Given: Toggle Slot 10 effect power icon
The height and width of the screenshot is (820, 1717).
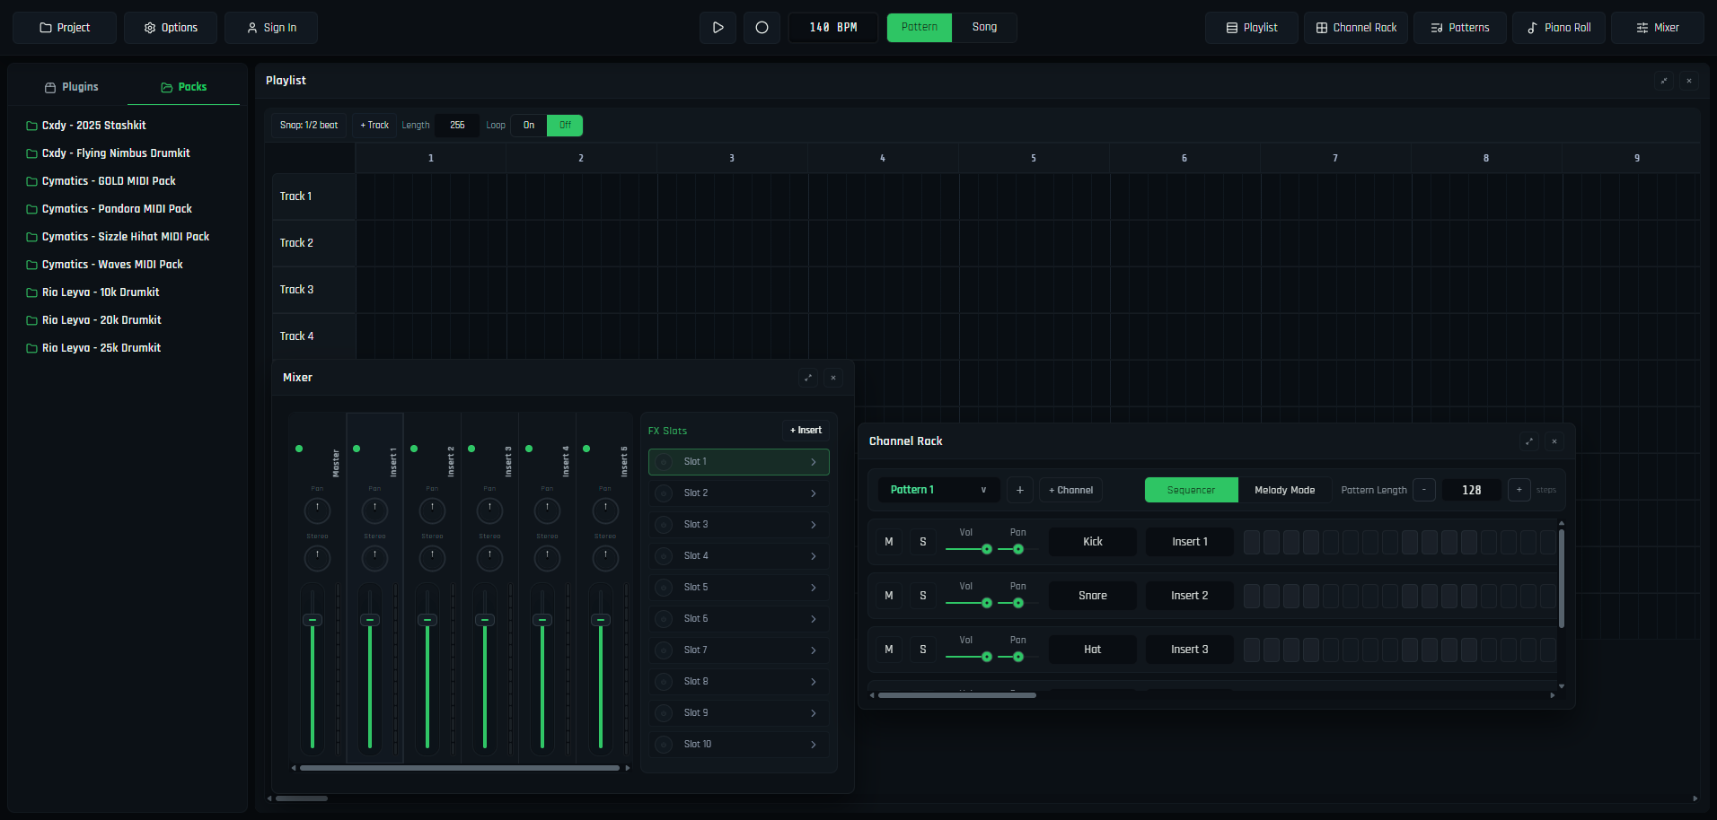Looking at the screenshot, I should 664,745.
